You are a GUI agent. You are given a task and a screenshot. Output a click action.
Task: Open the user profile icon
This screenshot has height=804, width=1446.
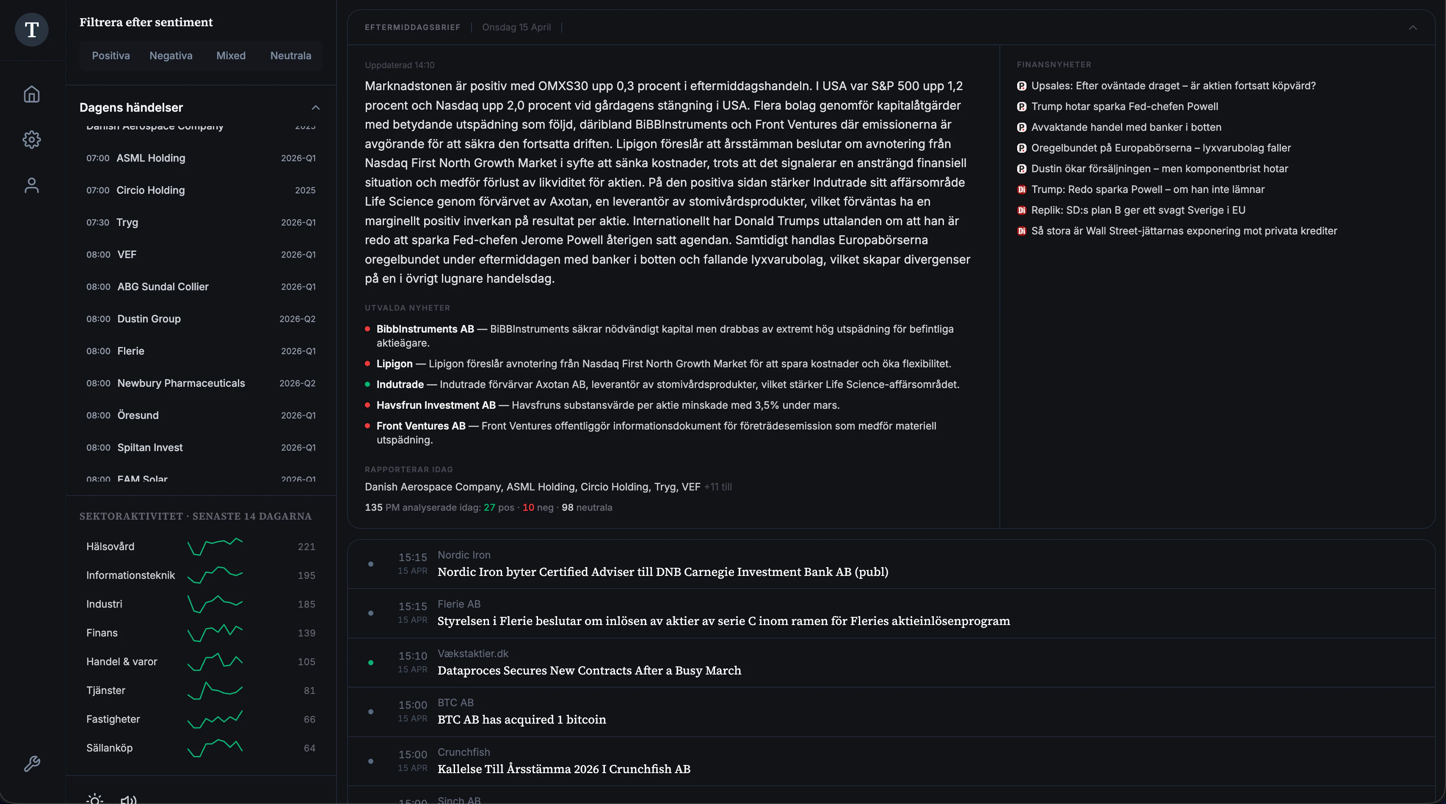(x=31, y=186)
